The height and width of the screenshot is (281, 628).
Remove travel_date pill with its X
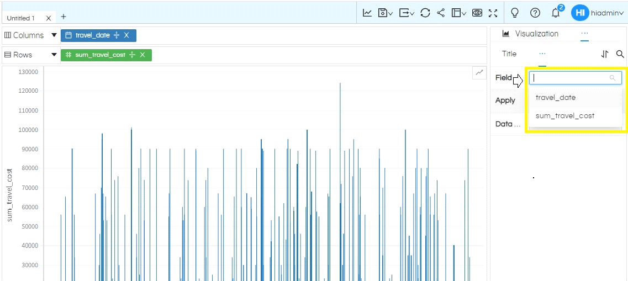[126, 35]
